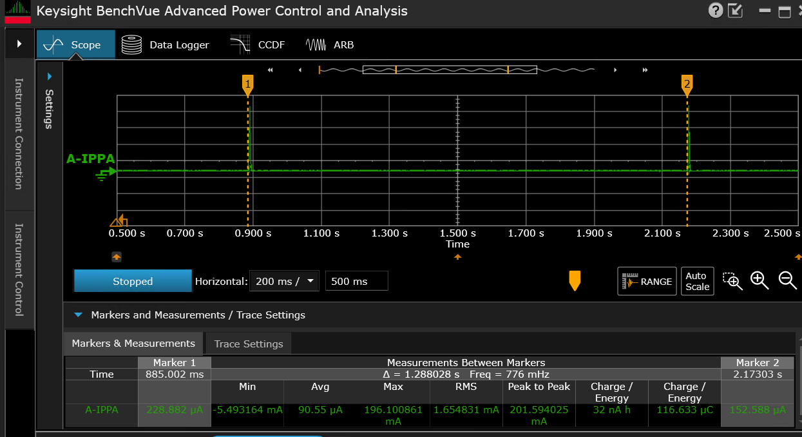802x437 pixels.
Task: Click the zoom in magnifier icon
Action: tap(759, 280)
